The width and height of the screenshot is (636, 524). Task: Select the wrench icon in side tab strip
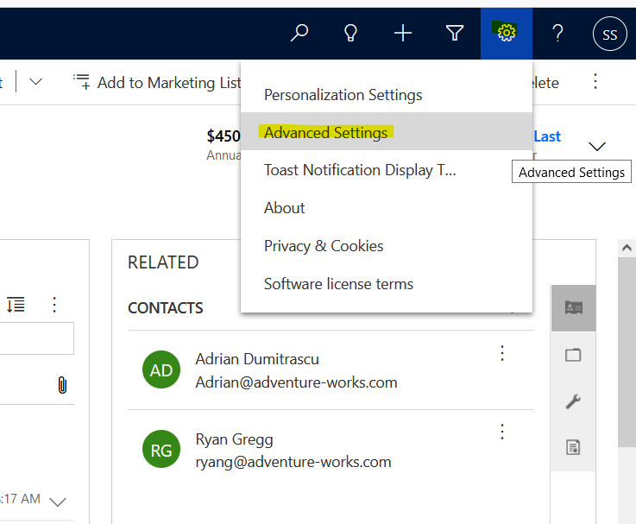pos(573,401)
